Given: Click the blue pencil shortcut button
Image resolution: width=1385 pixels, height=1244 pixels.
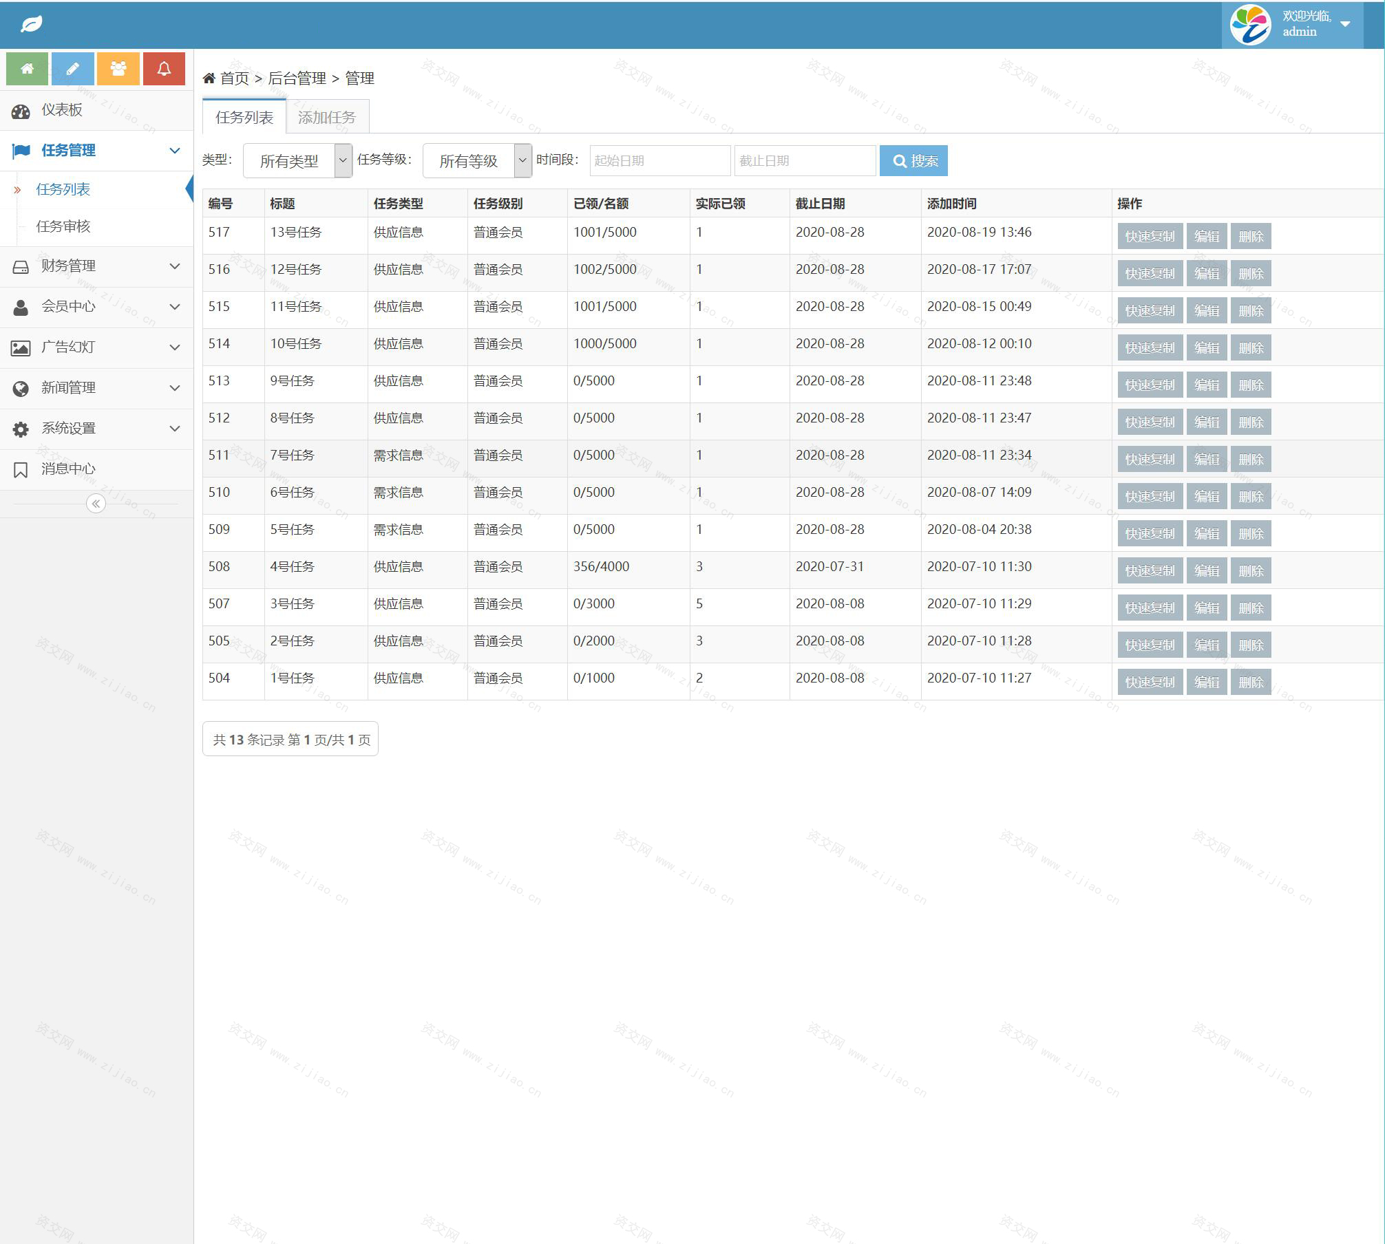Looking at the screenshot, I should (73, 69).
